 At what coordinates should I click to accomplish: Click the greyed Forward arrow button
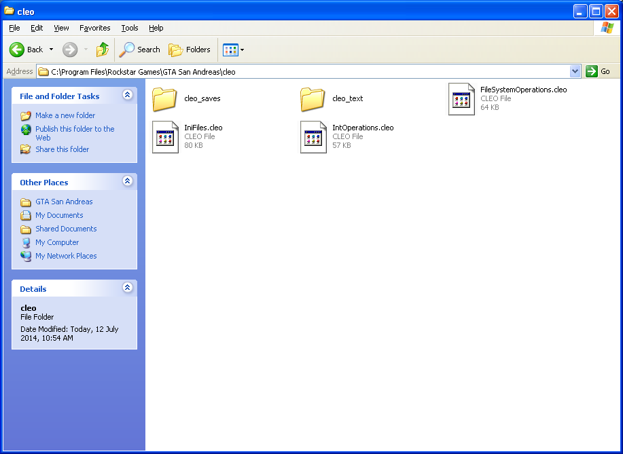(70, 50)
